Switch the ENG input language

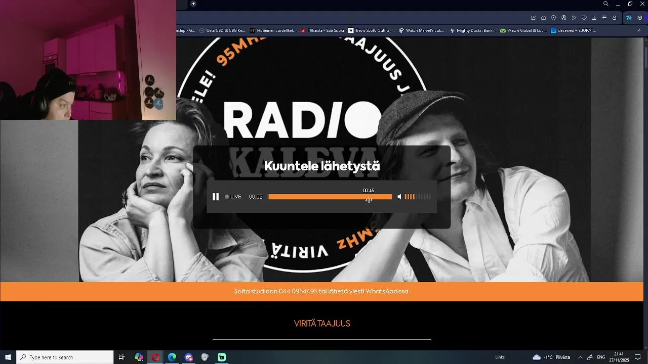click(x=601, y=357)
